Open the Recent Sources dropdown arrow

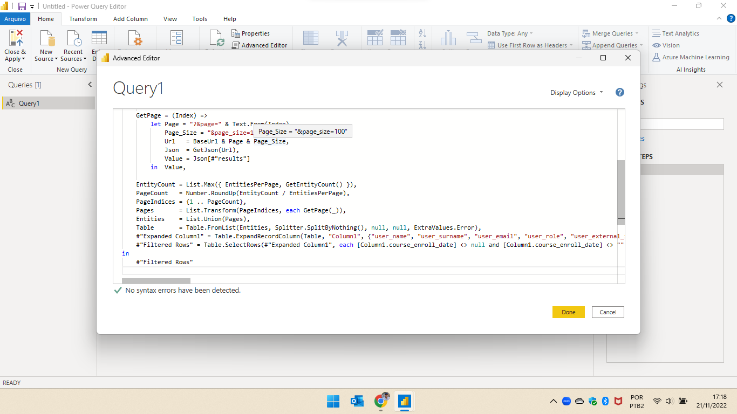click(85, 59)
